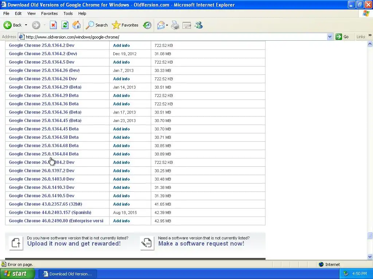Click Add info for Chrome 25.0.1364.58 Beta

pyautogui.click(x=121, y=137)
